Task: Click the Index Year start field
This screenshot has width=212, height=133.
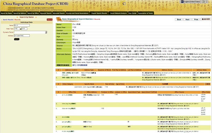Action: 17,29
